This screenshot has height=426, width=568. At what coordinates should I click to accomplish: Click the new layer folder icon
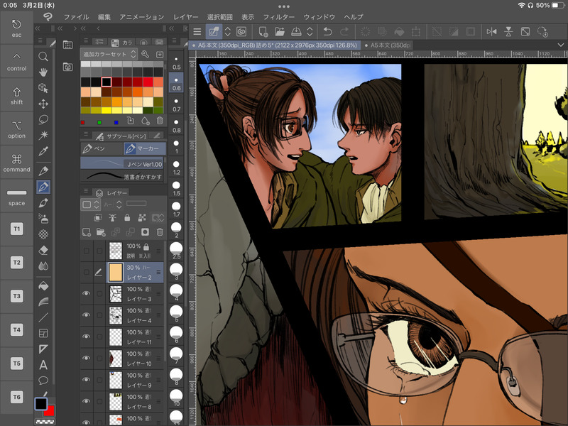click(x=101, y=232)
